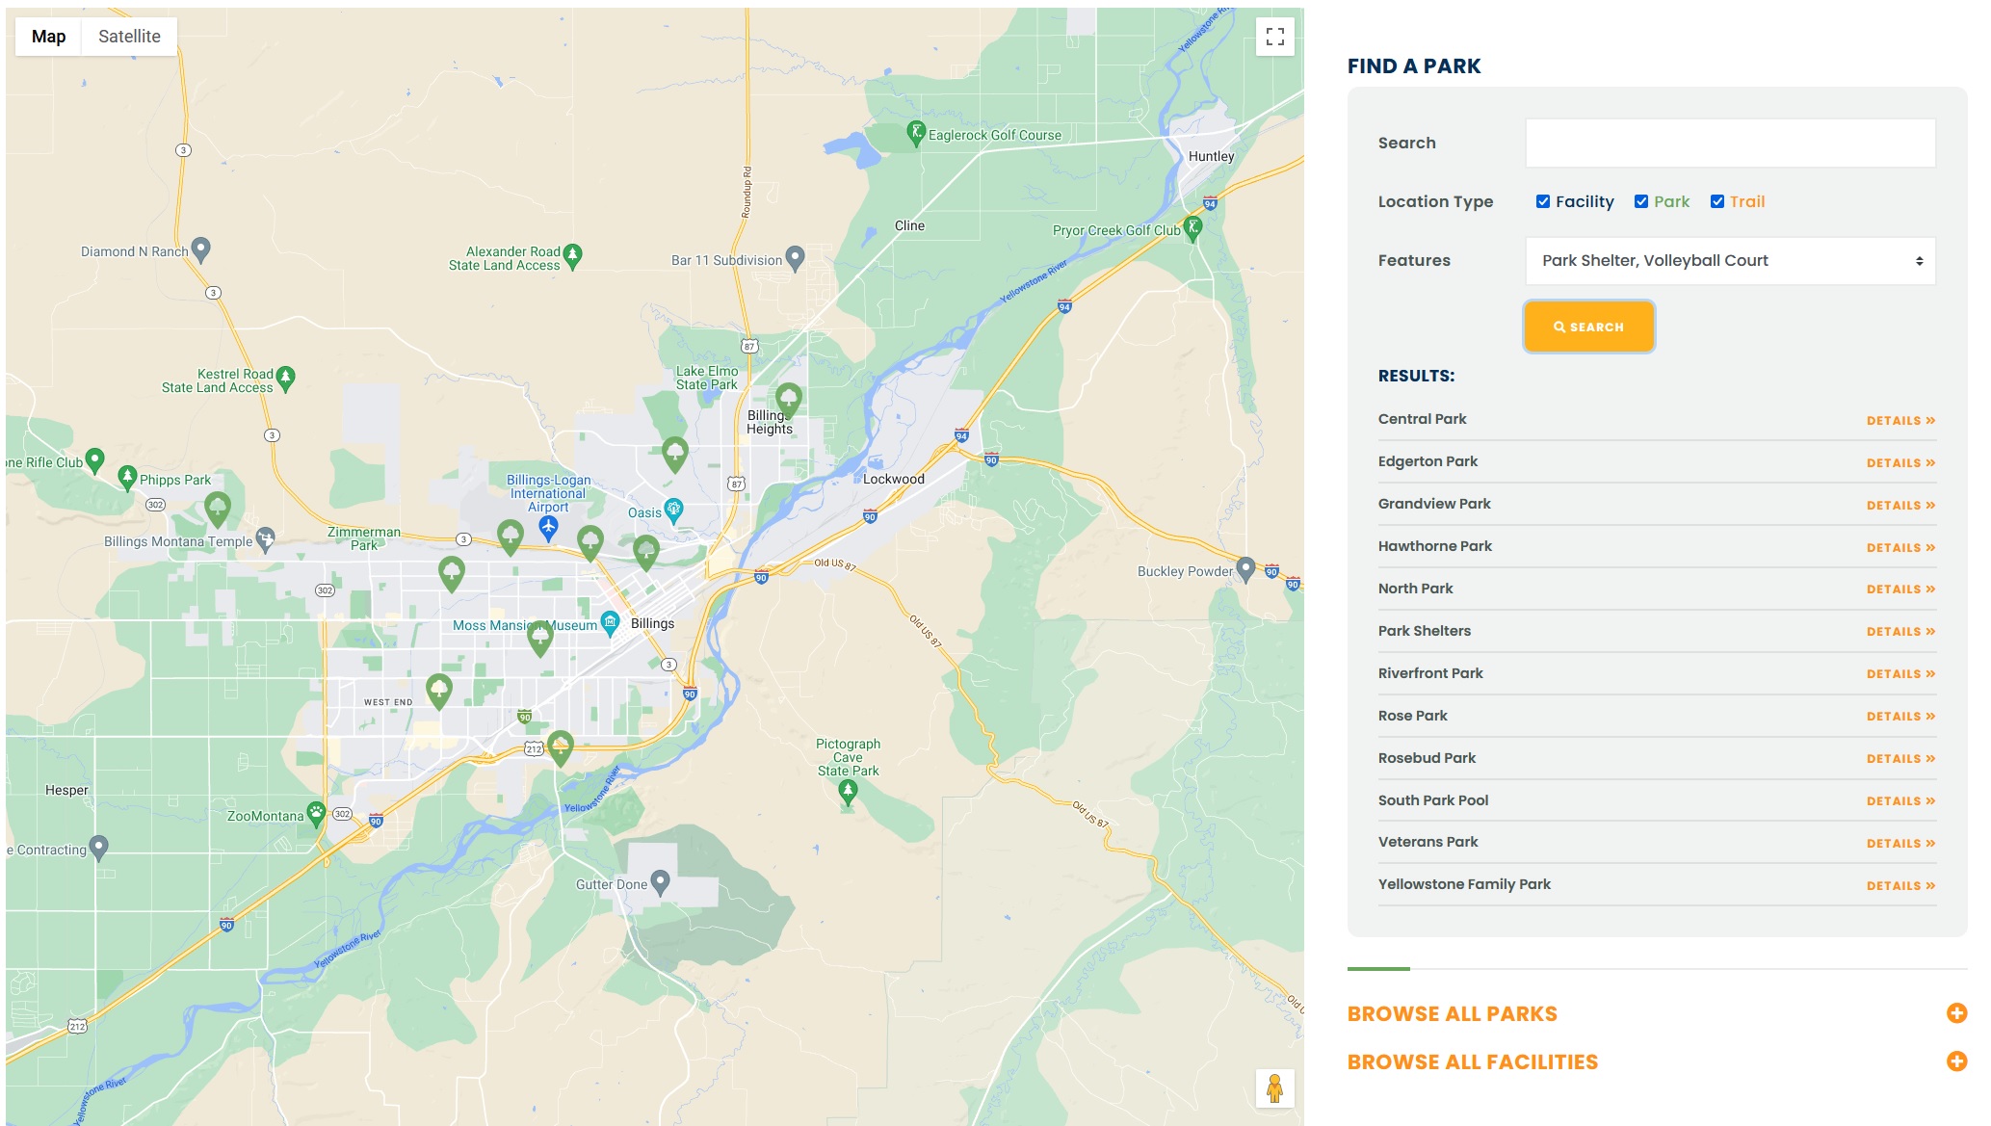Select the Map view tab
This screenshot has height=1126, width=1991.
click(x=47, y=37)
